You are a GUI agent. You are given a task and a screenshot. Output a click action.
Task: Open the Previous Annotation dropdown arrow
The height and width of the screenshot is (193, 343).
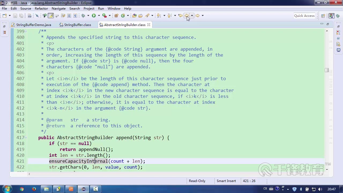coord(175,16)
